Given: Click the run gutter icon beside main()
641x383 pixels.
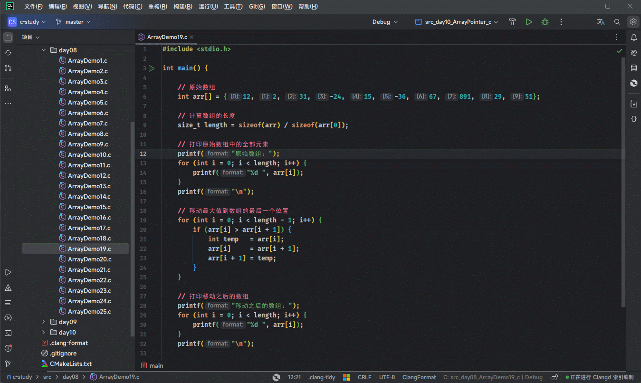Looking at the screenshot, I should coord(152,68).
